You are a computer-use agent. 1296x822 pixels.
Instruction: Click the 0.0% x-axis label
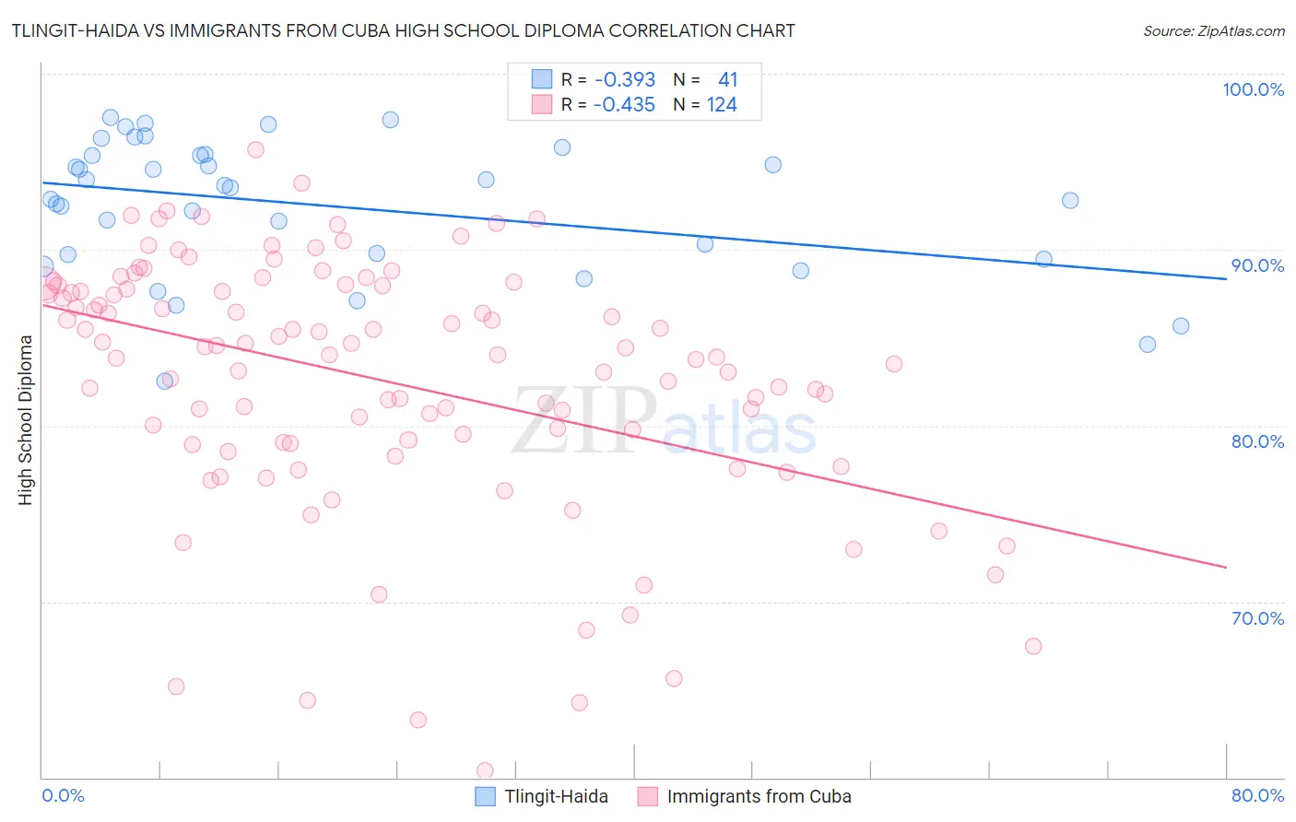point(64,795)
